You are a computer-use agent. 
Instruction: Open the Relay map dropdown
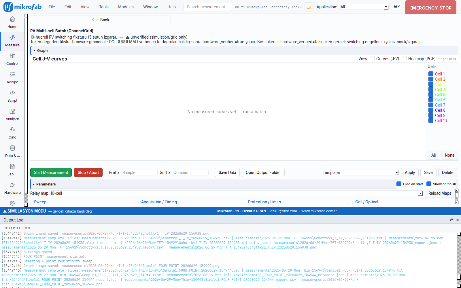point(236,193)
